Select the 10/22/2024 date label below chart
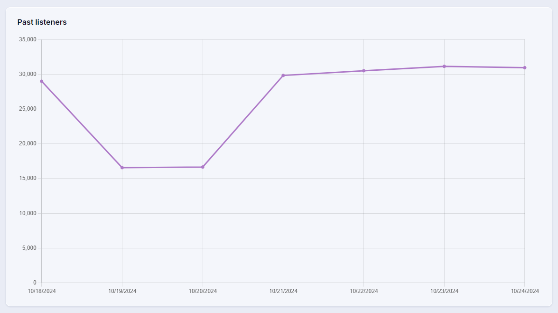This screenshot has height=313, width=558. pyautogui.click(x=363, y=291)
